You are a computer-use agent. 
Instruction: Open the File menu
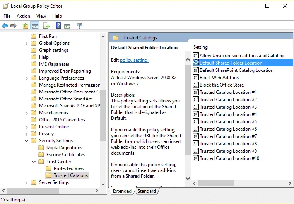click(7, 16)
